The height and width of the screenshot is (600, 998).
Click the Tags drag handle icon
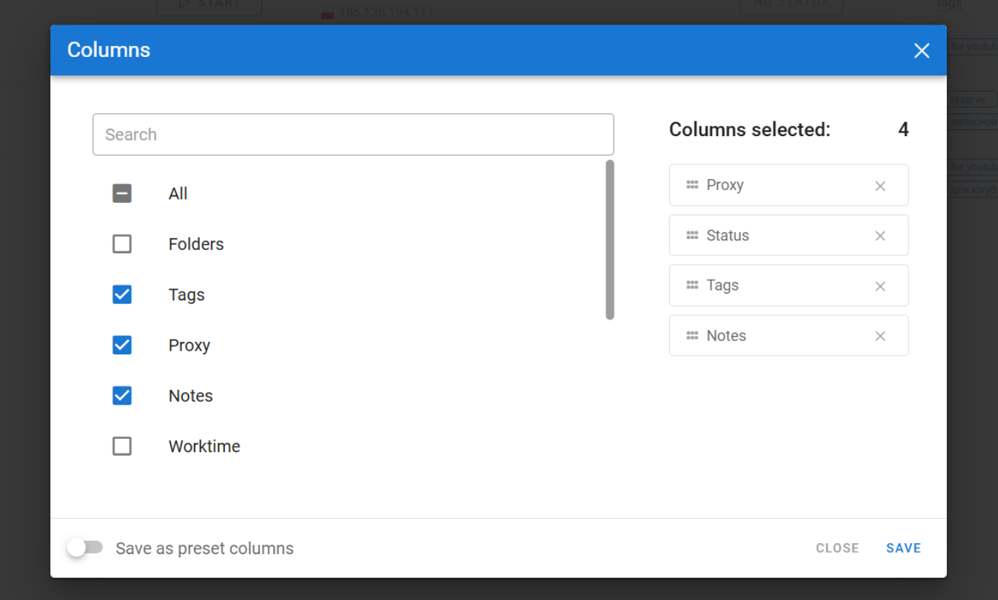692,286
